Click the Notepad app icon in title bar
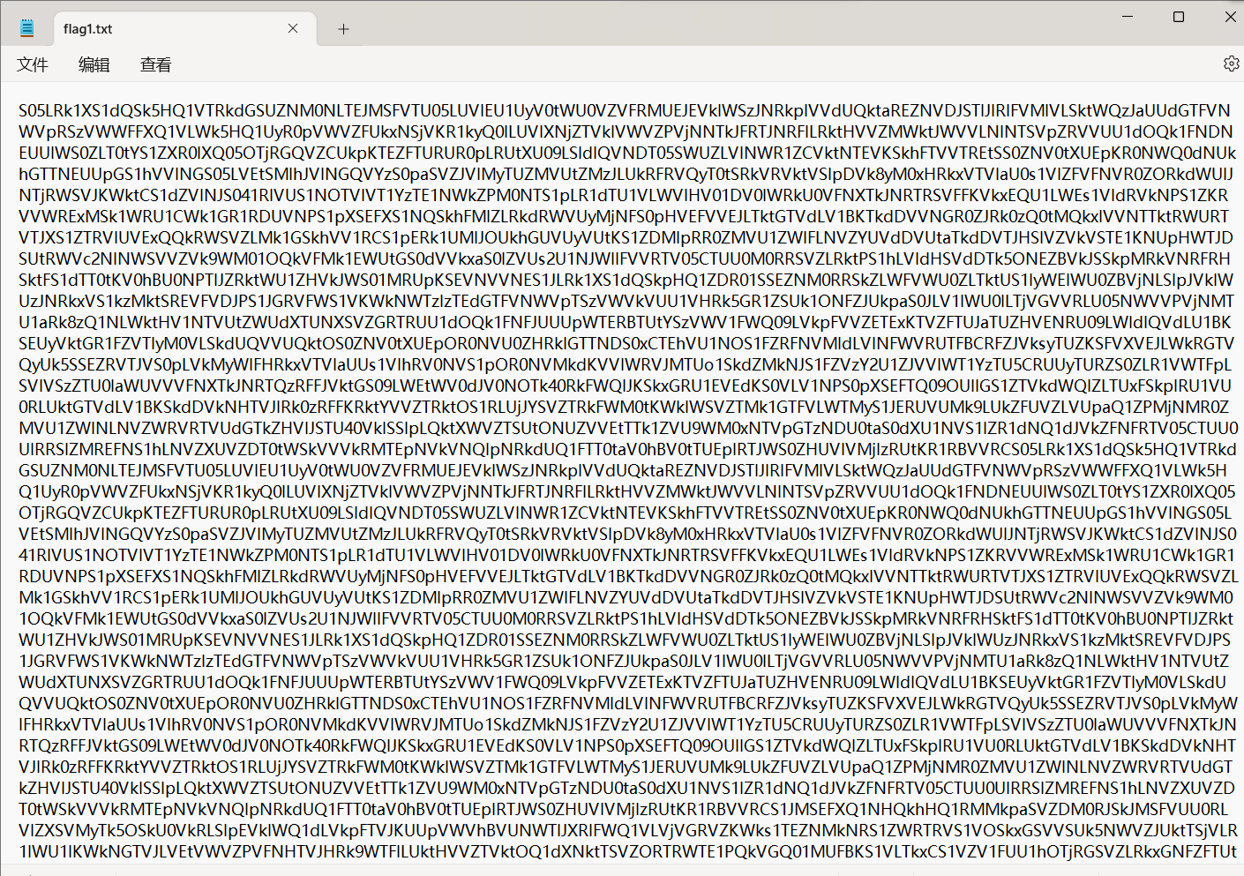The width and height of the screenshot is (1244, 876). tap(27, 28)
